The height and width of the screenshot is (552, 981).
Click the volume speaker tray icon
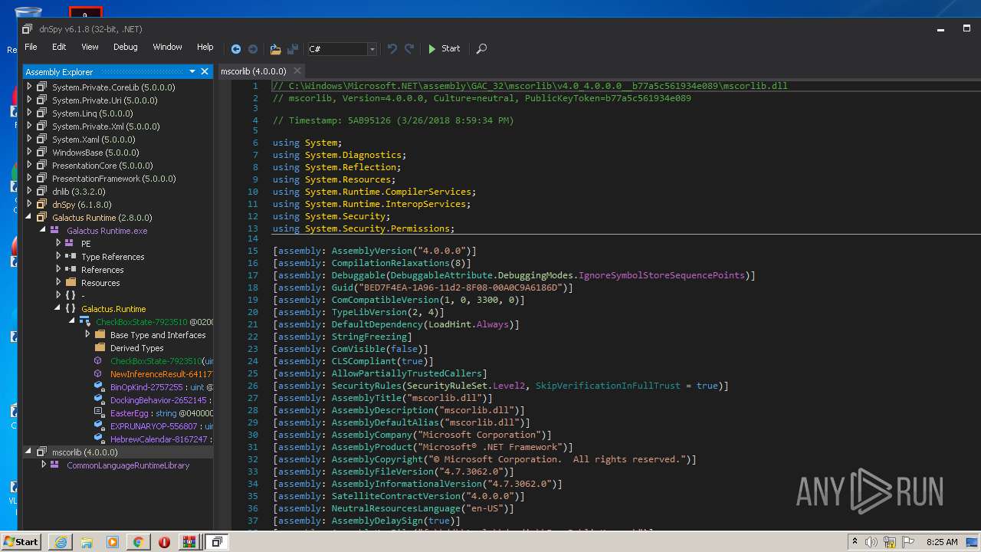pos(871,542)
